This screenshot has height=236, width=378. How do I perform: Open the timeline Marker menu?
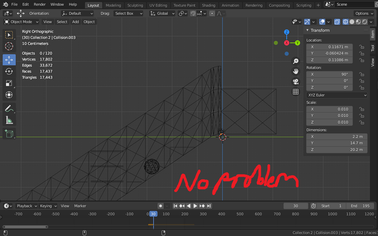click(80, 206)
